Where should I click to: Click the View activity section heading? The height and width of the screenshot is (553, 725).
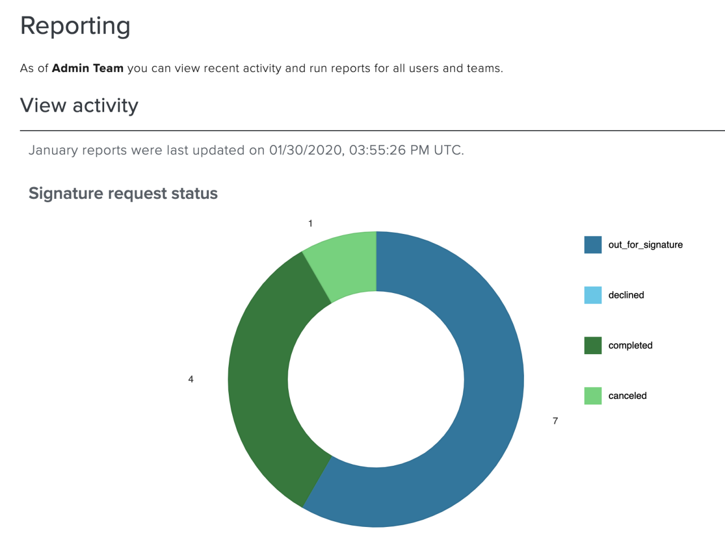click(x=79, y=105)
